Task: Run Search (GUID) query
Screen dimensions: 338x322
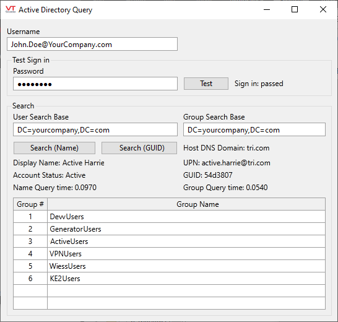Action: (x=139, y=148)
